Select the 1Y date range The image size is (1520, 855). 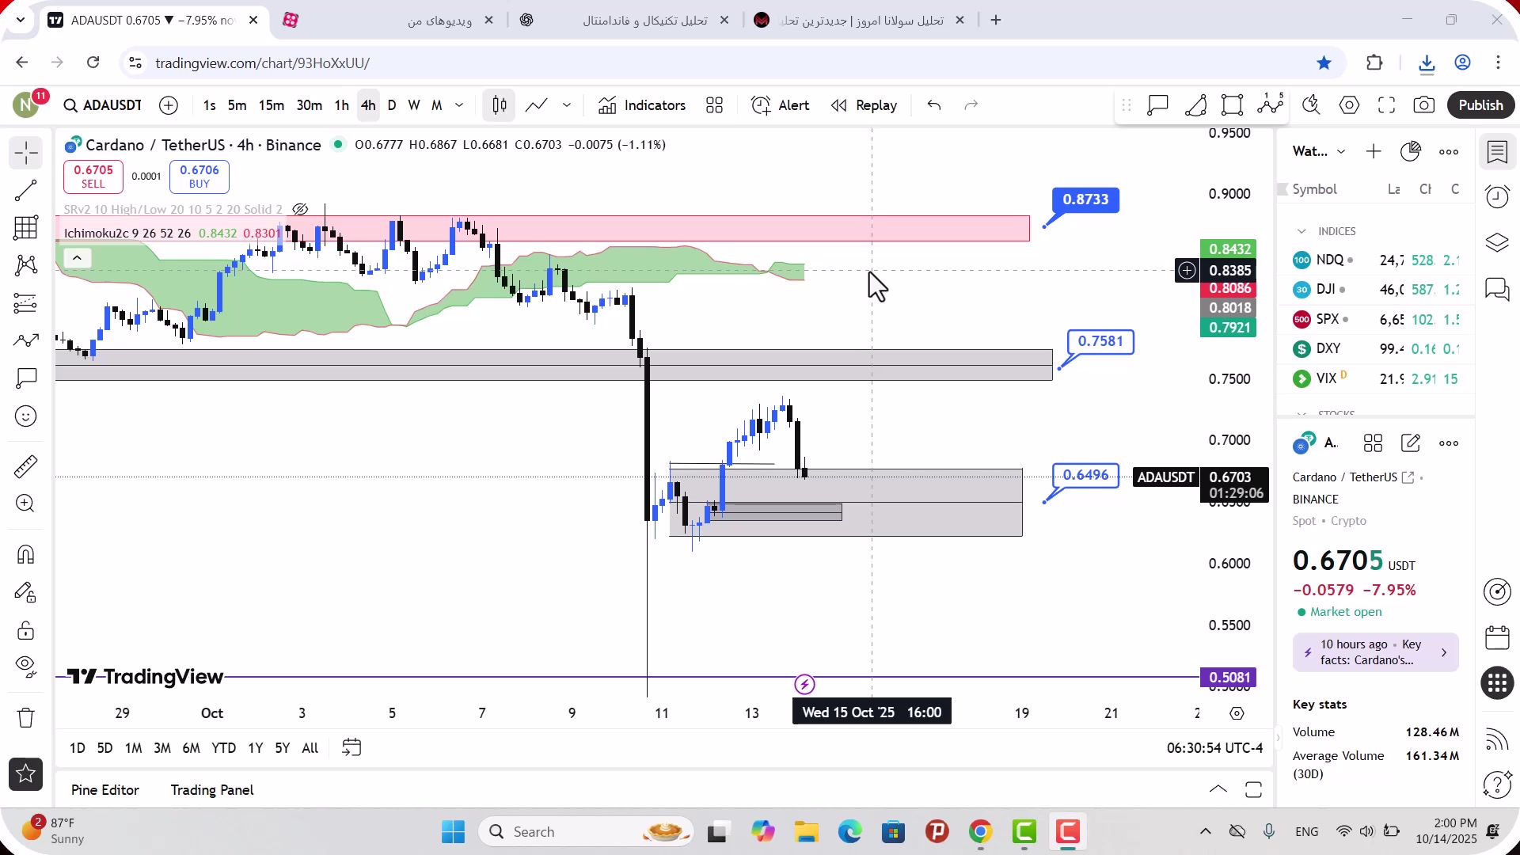tap(255, 748)
